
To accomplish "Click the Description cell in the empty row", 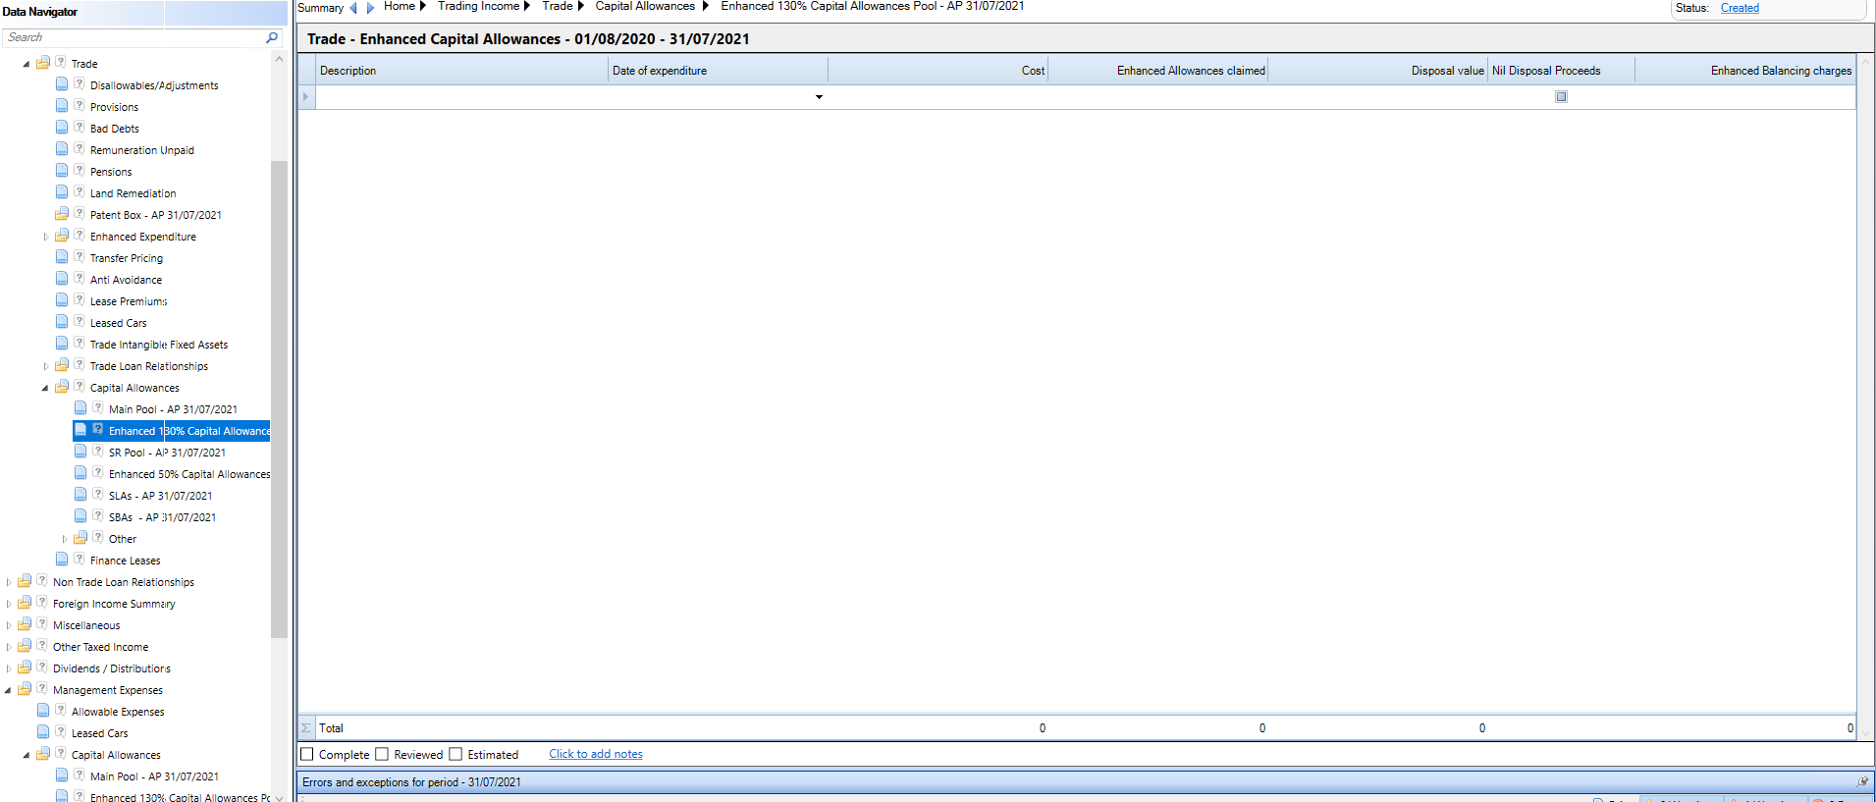I will [461, 97].
